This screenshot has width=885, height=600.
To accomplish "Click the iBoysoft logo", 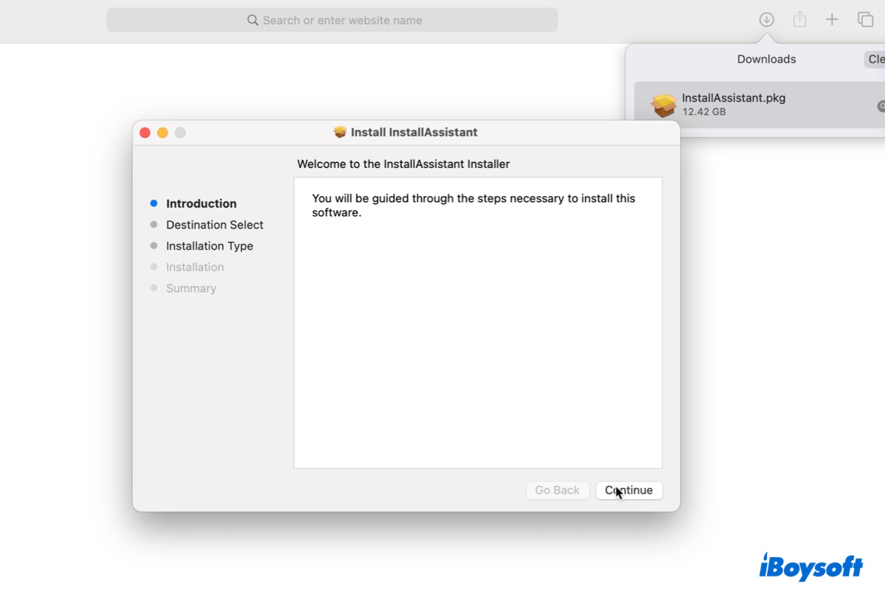I will 811,568.
